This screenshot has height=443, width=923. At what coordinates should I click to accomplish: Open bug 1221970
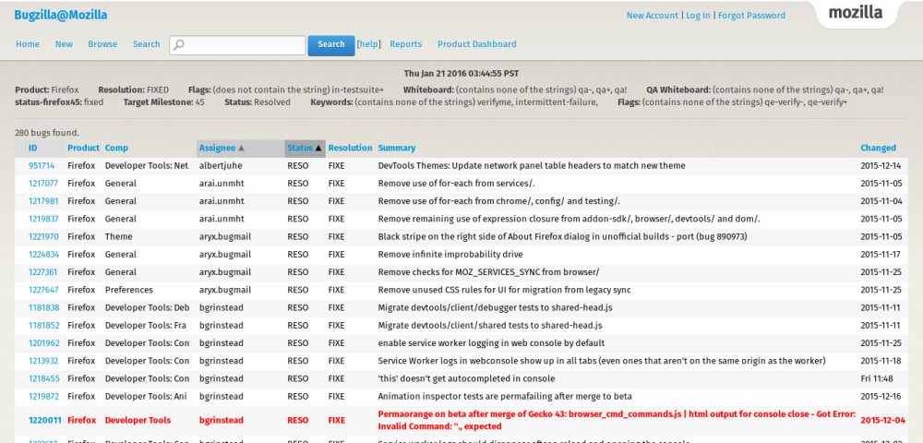tap(43, 236)
